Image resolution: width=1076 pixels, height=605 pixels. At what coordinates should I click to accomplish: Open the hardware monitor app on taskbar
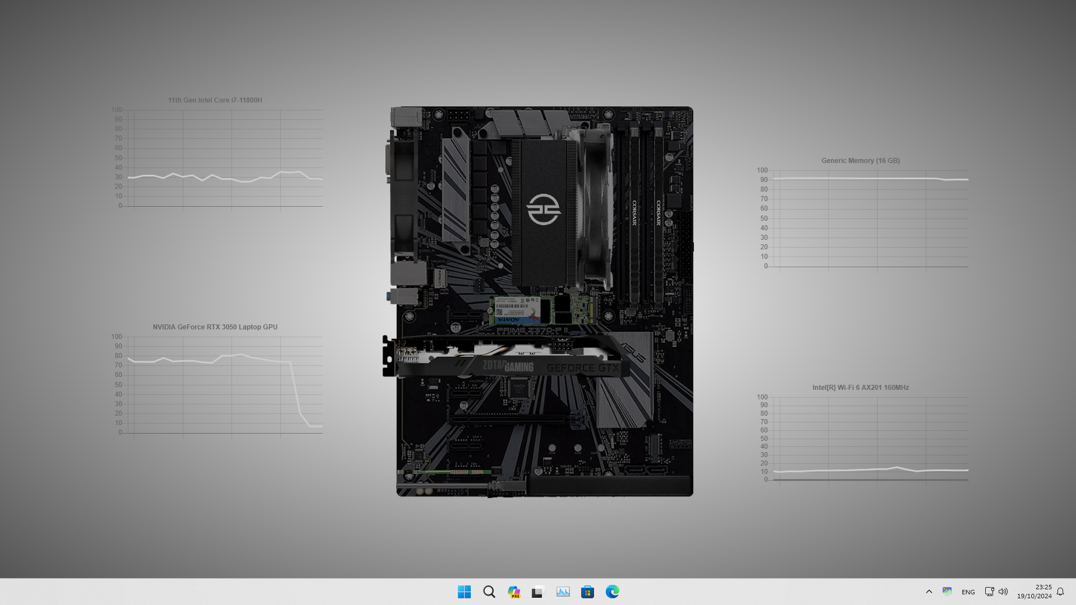563,592
